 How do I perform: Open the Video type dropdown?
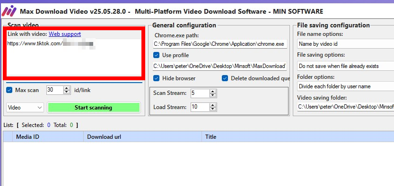25,108
